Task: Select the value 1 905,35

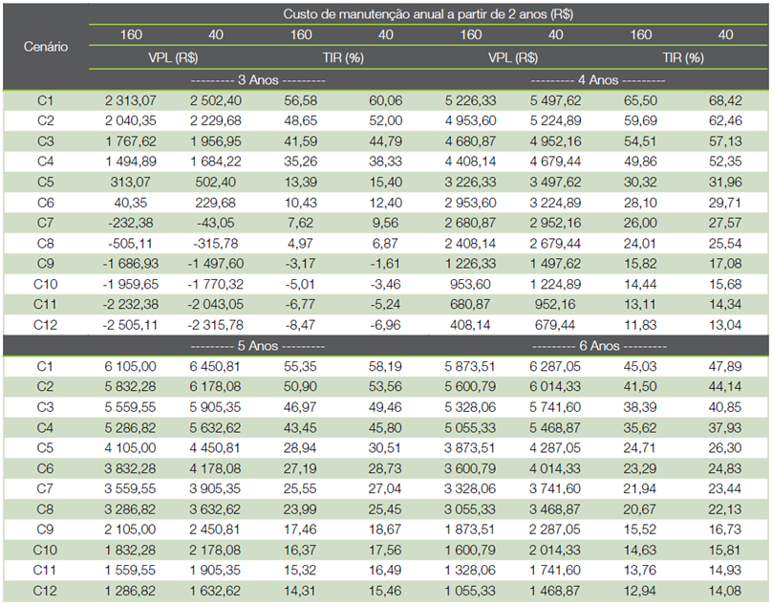Action: [x=216, y=571]
